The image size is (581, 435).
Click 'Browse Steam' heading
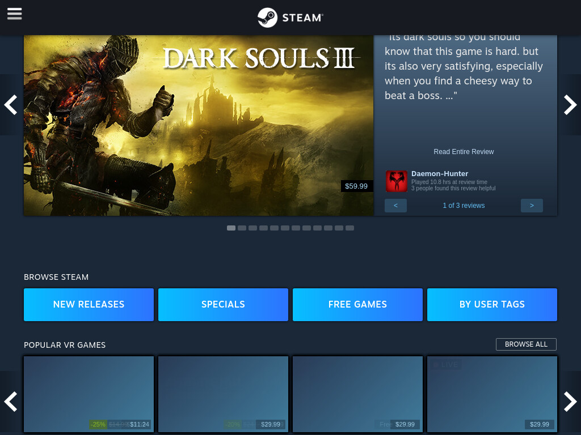click(56, 277)
